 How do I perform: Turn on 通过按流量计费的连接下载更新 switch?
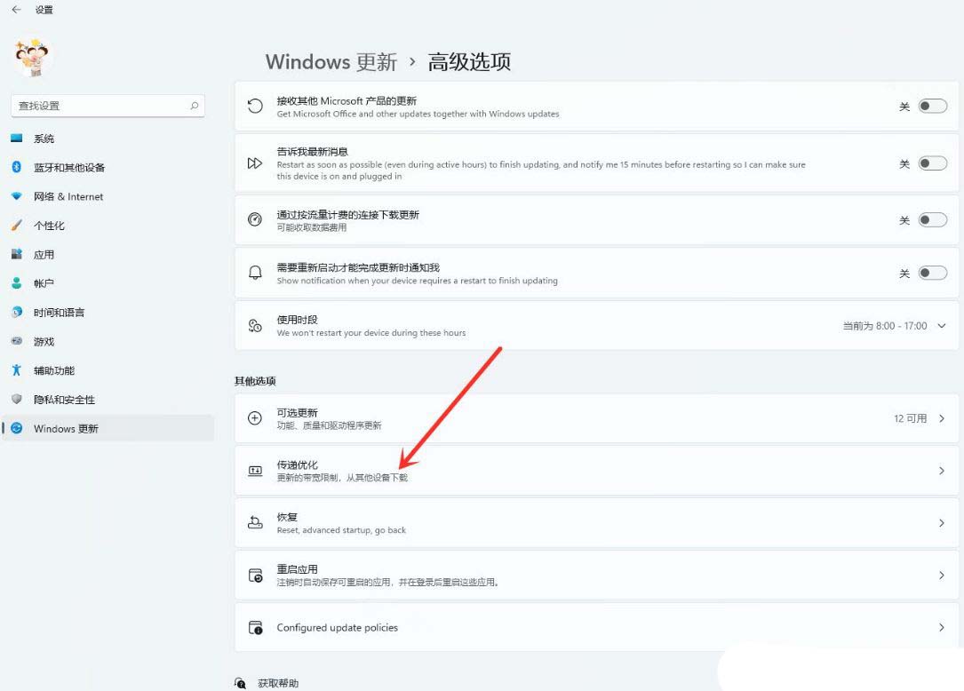coord(932,220)
